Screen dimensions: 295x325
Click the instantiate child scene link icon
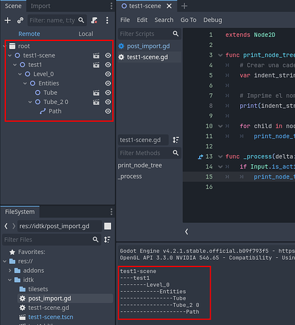point(20,20)
